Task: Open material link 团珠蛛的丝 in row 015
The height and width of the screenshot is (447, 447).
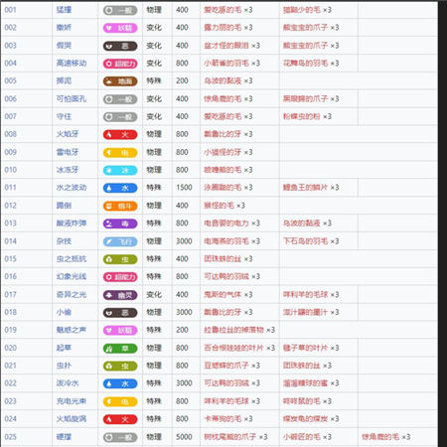Action: (x=223, y=258)
